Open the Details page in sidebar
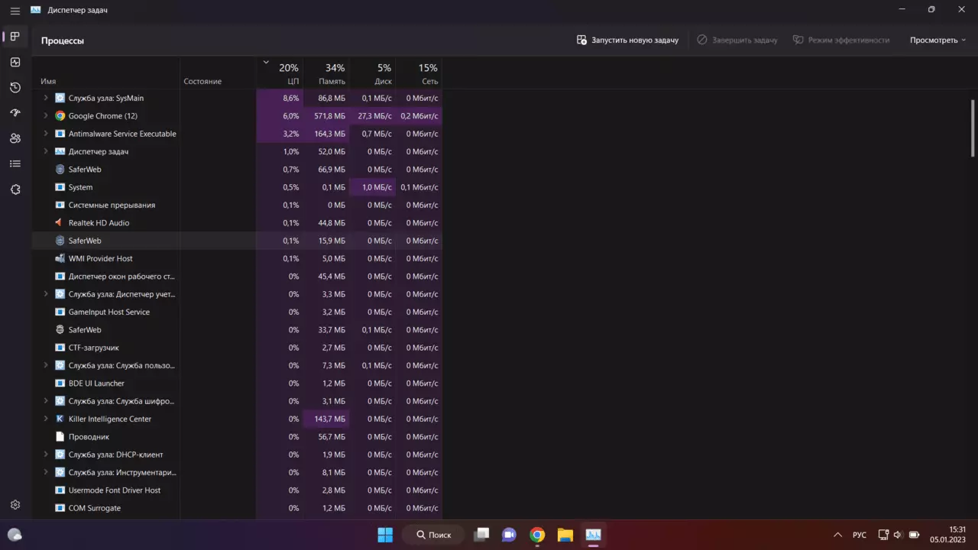This screenshot has height=550, width=978. coord(15,163)
